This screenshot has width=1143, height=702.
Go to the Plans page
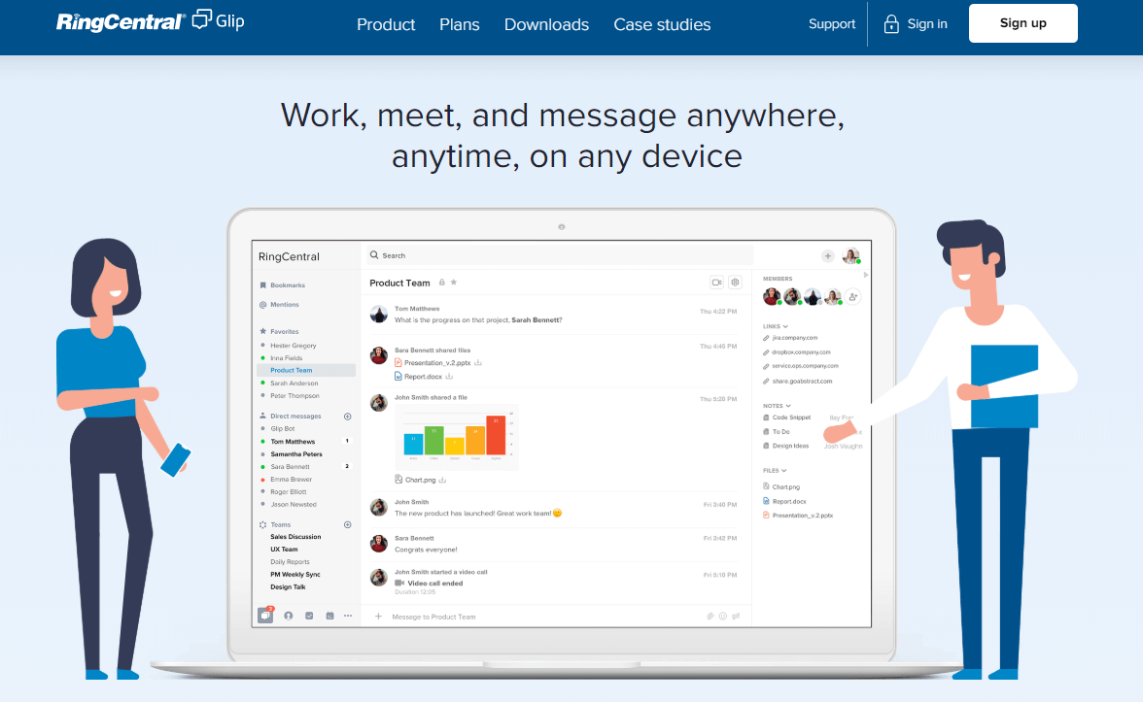pos(460,24)
